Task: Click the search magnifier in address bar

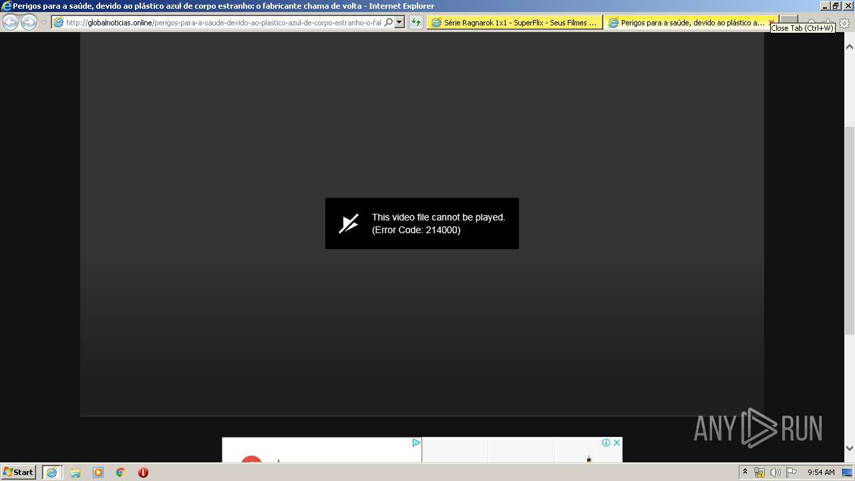Action: pos(389,22)
